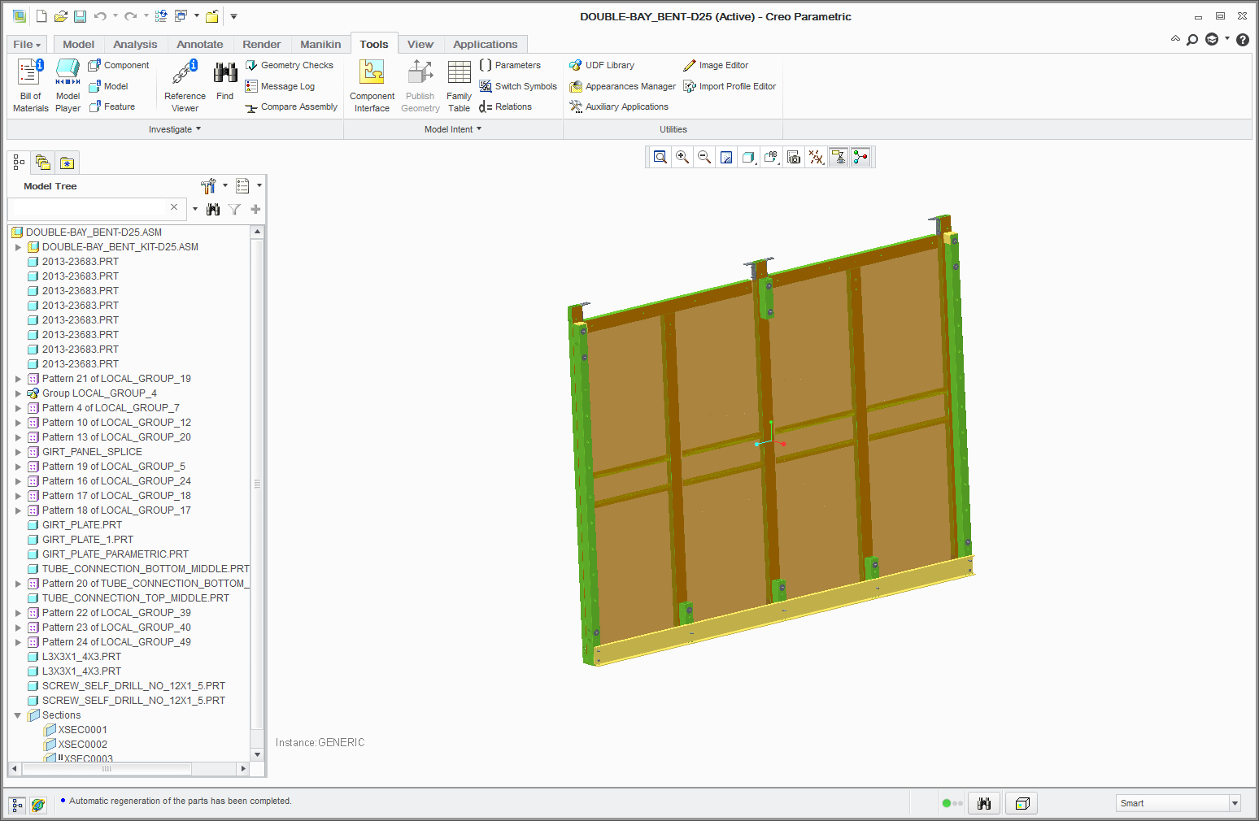Open Import Profile Editor
The height and width of the screenshot is (821, 1259).
tap(730, 86)
